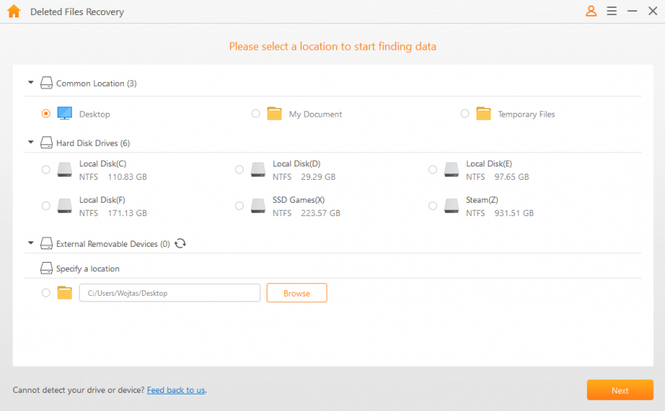Screen dimensions: 665x411
Task: Choose the Specify a location radio button
Action: [x=46, y=293]
